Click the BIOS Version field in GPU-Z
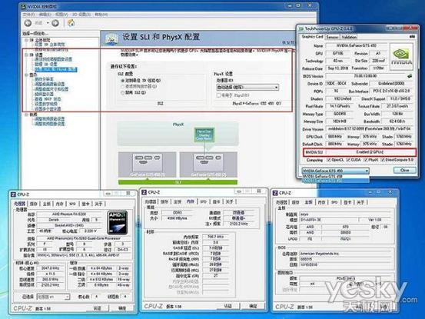Viewport: 425px width, 319px height. coord(365,76)
